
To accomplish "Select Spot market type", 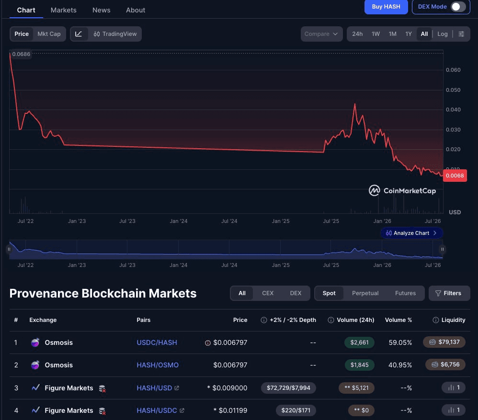I will click(x=329, y=293).
